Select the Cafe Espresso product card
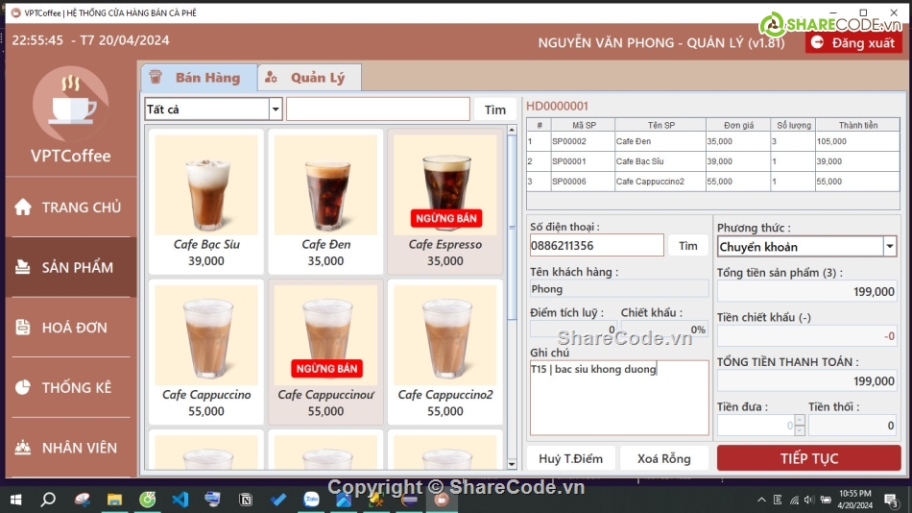912x513 pixels. 444,202
